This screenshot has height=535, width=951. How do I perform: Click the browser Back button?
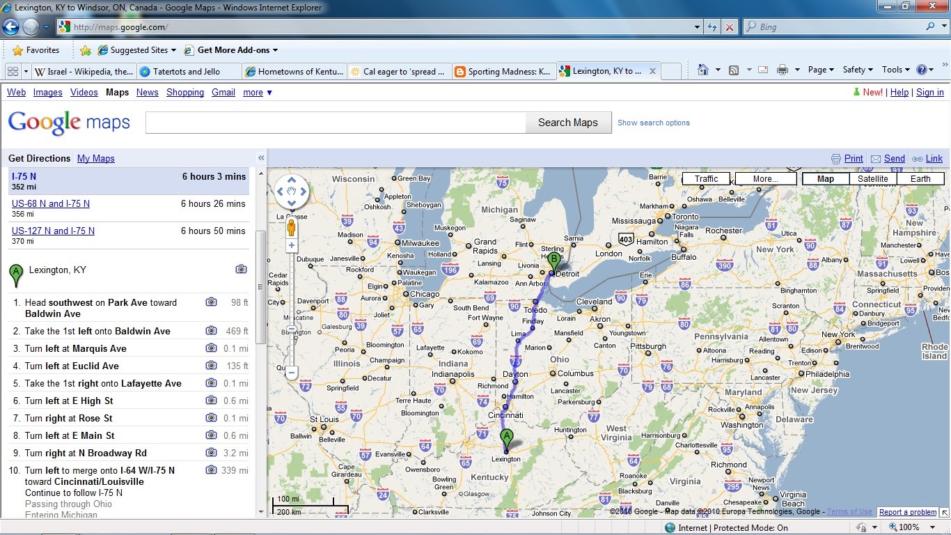[10, 27]
